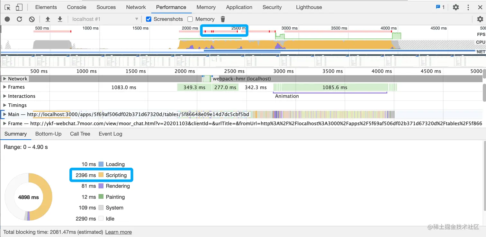The width and height of the screenshot is (486, 237).
Task: Click the Animation interaction bar
Action: coord(330,93)
